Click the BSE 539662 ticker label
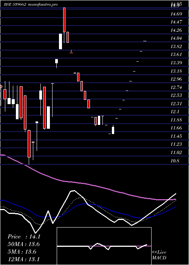The height and width of the screenshot is (265, 189). tap(15, 5)
